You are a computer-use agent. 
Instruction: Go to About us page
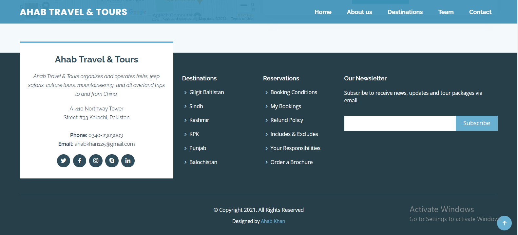tap(359, 12)
